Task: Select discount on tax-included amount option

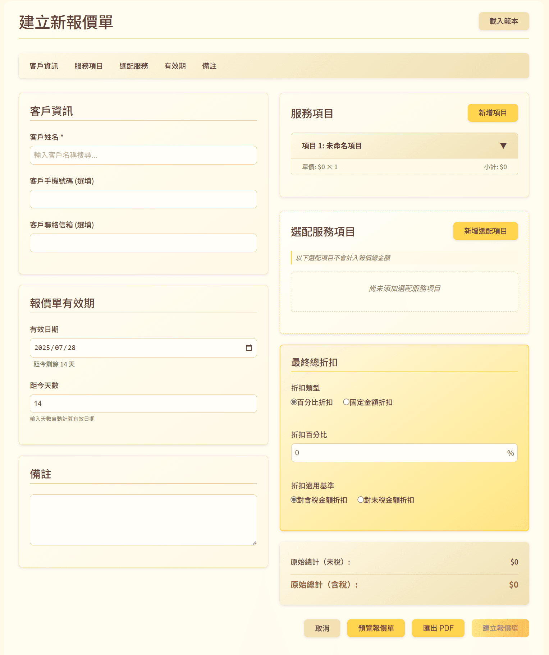Action: 294,500
